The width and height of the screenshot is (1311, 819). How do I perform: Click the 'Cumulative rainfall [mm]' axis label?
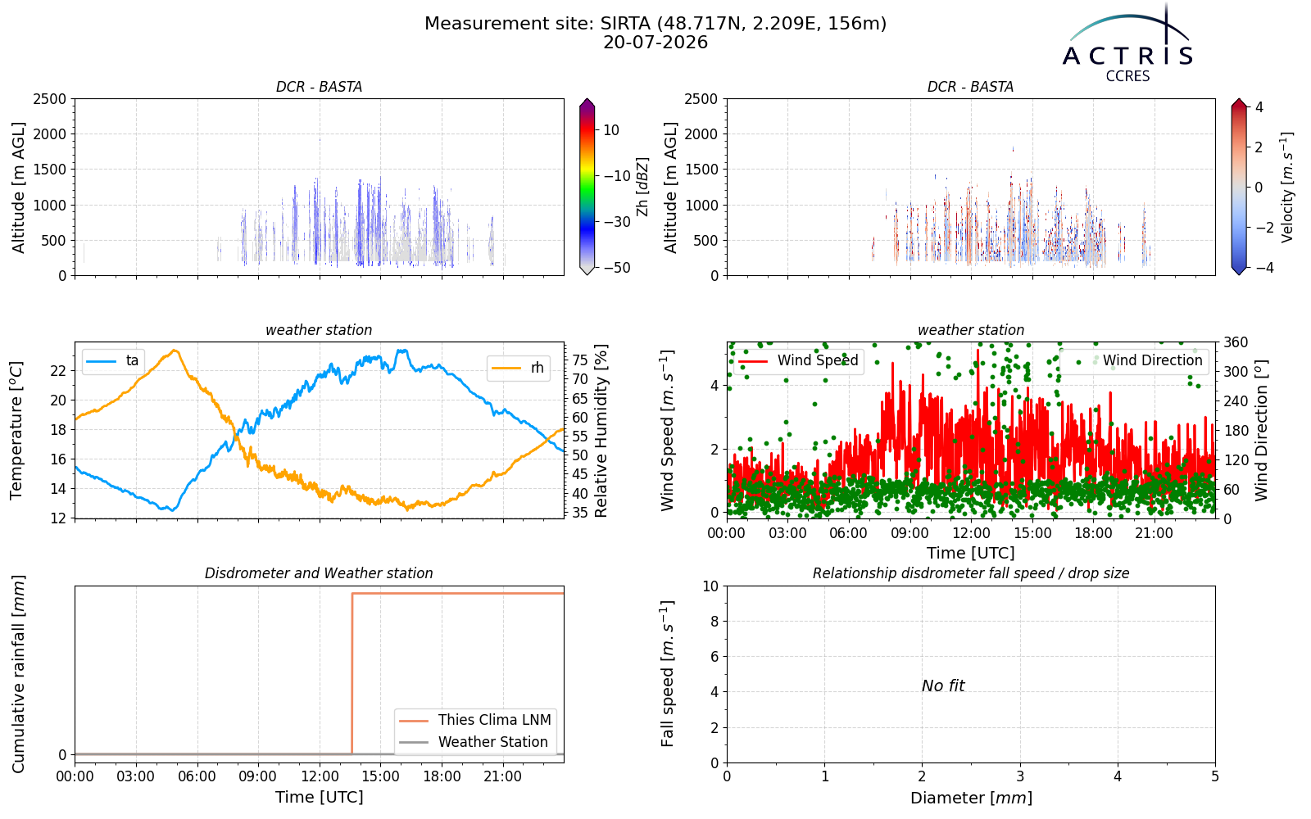(x=18, y=674)
